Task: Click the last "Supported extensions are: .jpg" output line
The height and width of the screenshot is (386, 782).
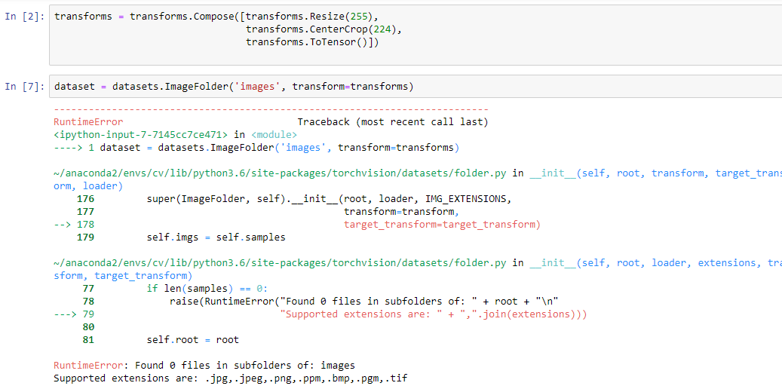Action: [230, 378]
